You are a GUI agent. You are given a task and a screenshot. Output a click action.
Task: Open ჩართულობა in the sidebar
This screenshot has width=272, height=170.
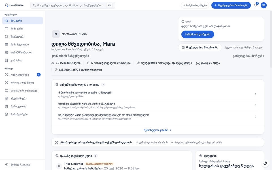(23, 106)
